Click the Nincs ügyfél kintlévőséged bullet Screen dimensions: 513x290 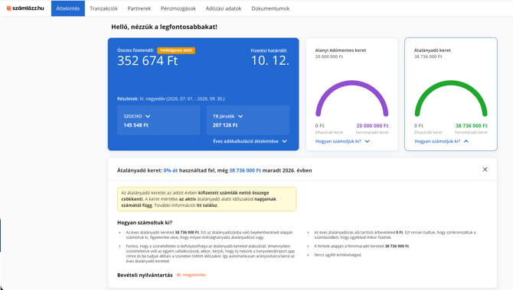click(338, 255)
